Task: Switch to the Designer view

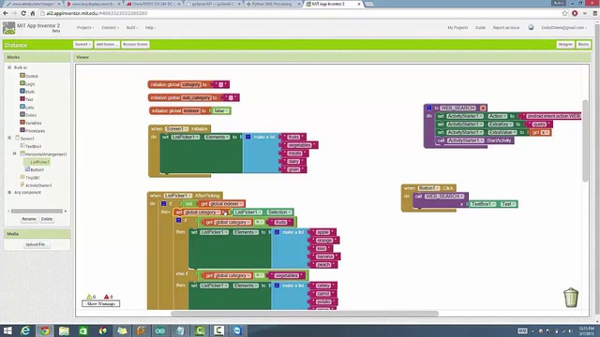Action: point(565,45)
